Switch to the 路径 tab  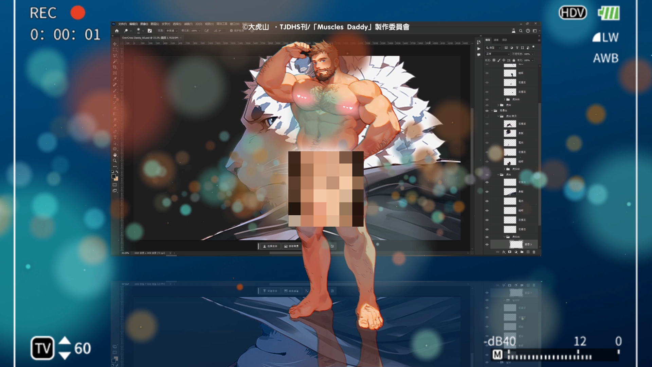(505, 40)
